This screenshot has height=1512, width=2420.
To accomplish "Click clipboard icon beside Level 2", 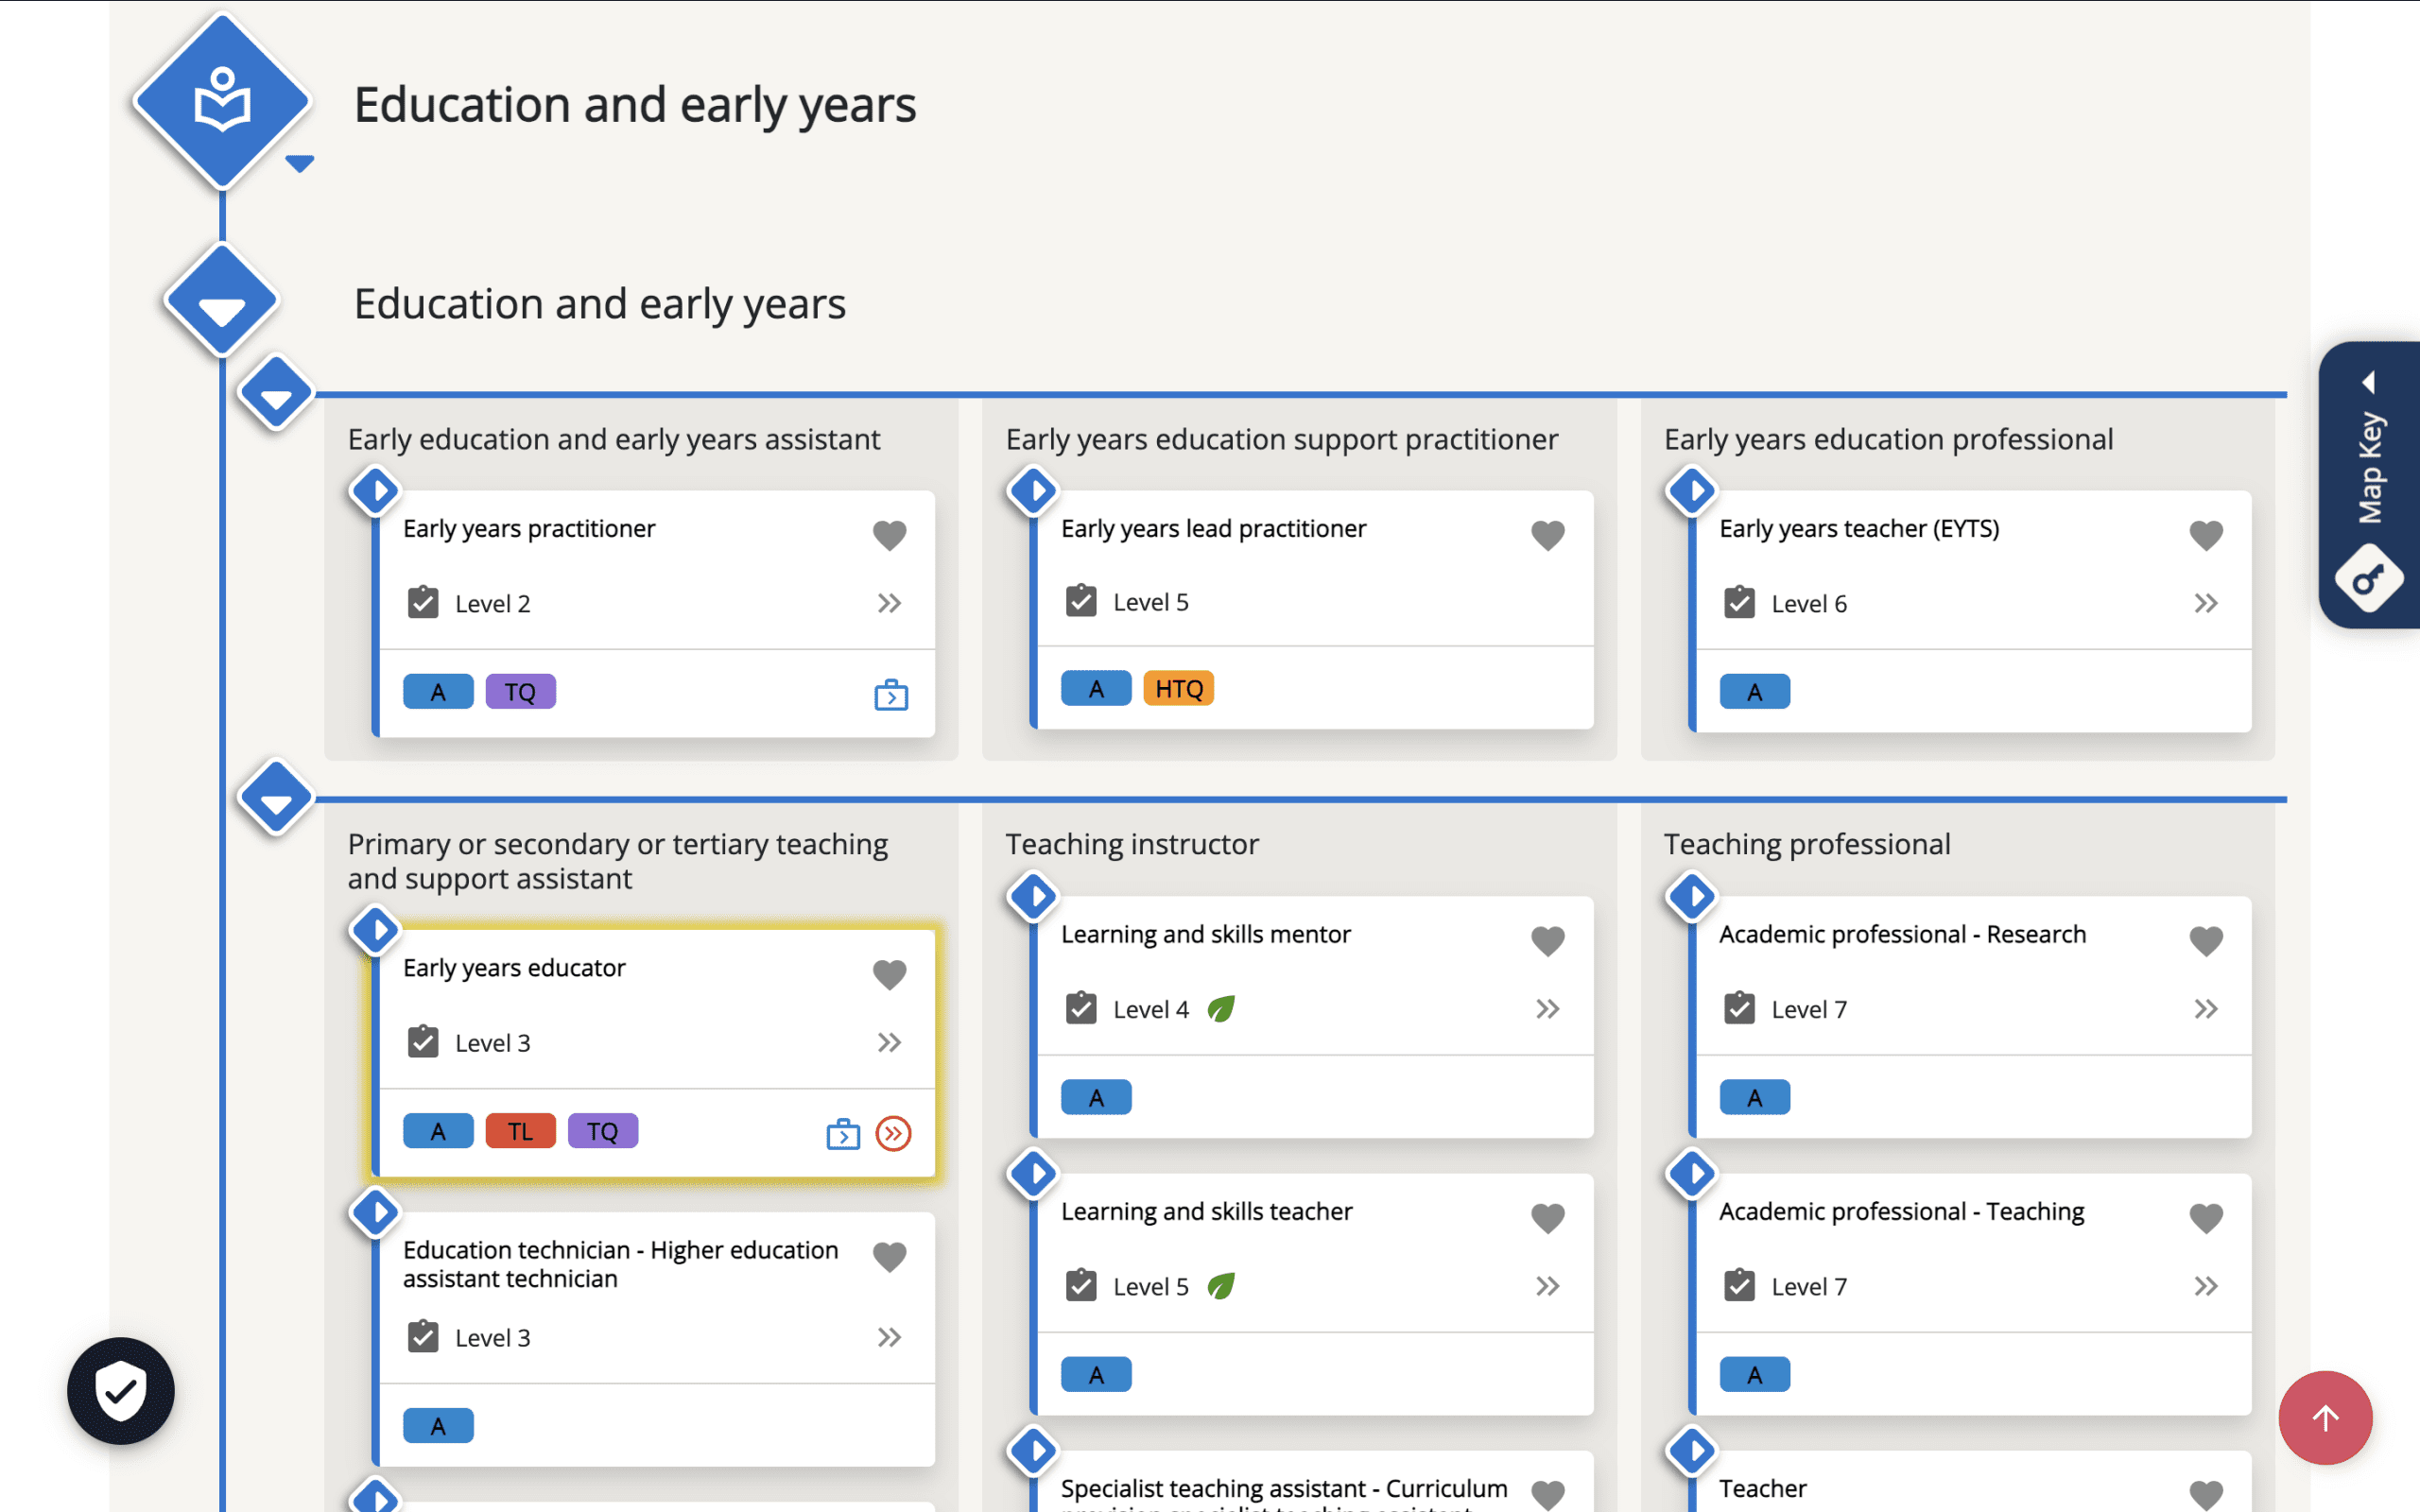I will (423, 602).
